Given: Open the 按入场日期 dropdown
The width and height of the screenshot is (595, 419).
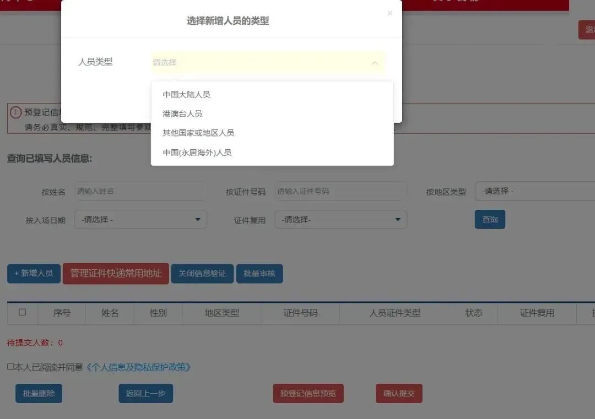Looking at the screenshot, I should click(140, 219).
